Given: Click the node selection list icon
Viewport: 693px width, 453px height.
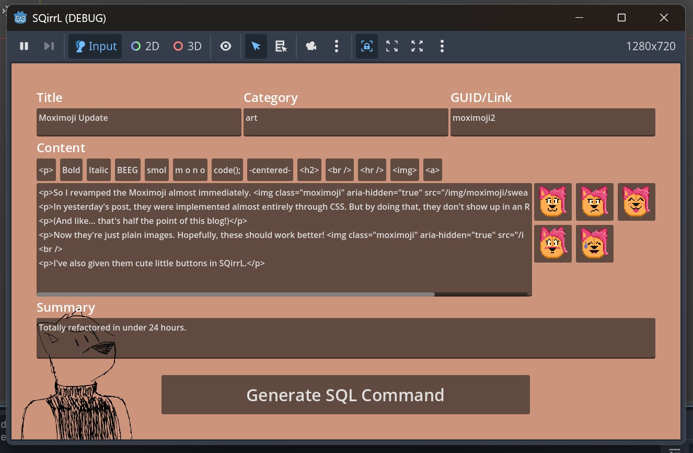Looking at the screenshot, I should tap(281, 46).
